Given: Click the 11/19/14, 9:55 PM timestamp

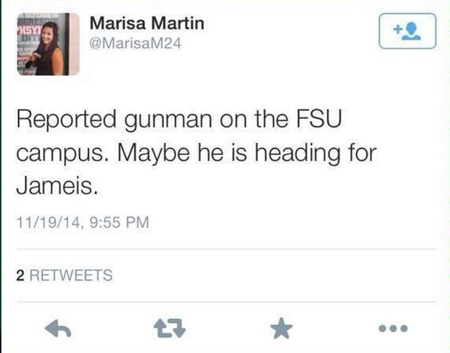Looking at the screenshot, I should (x=83, y=223).
